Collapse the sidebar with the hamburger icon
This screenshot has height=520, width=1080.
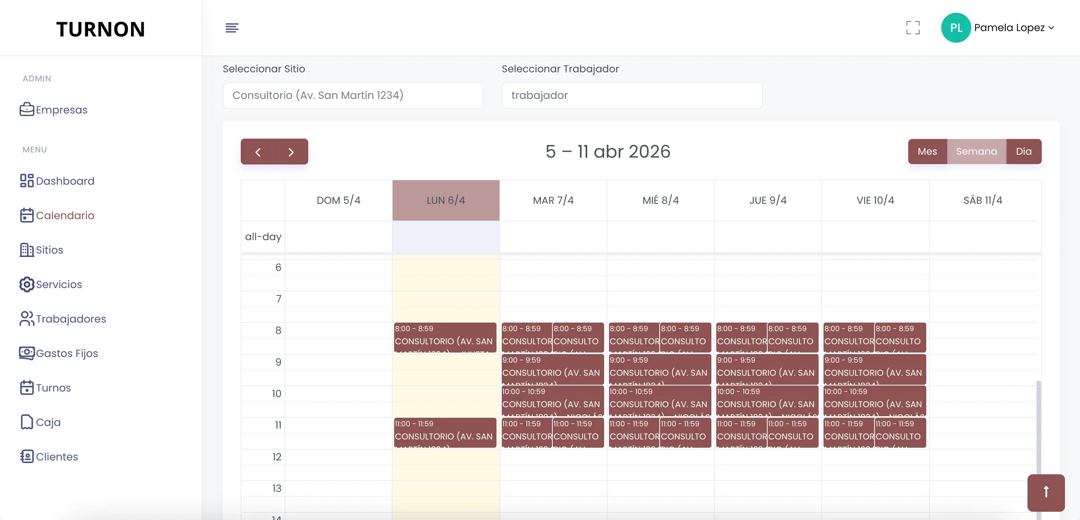(x=232, y=28)
